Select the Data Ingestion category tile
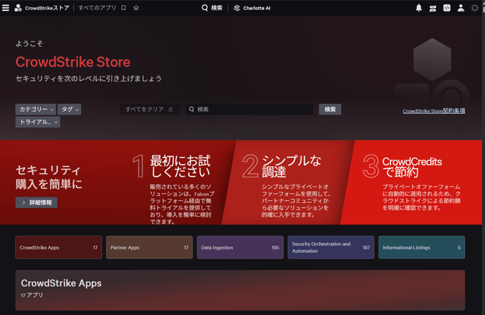 pos(240,247)
